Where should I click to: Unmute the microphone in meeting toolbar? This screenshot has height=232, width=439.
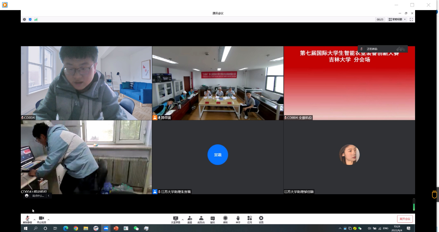click(x=27, y=218)
